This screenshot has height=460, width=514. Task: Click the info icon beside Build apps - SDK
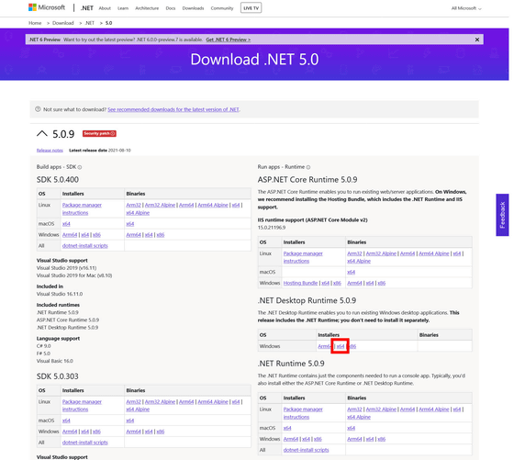(80, 167)
